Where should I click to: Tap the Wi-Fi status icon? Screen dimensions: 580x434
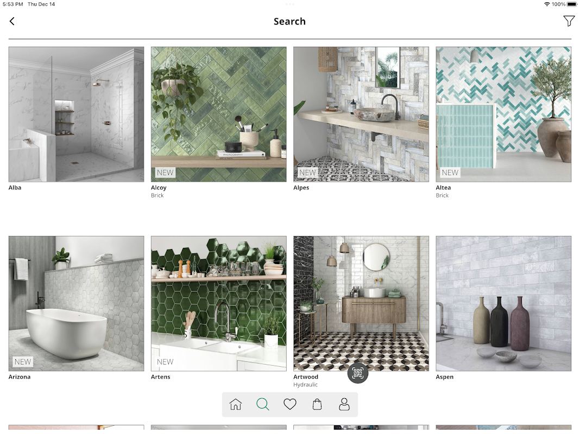[x=547, y=4]
